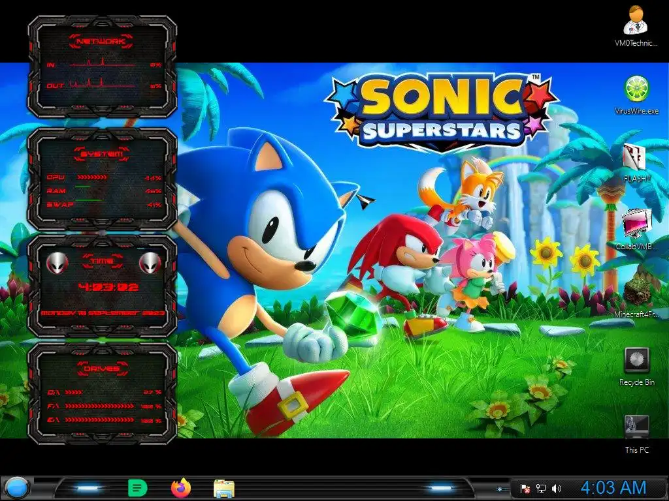Image resolution: width=669 pixels, height=501 pixels.
Task: Click the SWAP 41% value
Action: 153,205
